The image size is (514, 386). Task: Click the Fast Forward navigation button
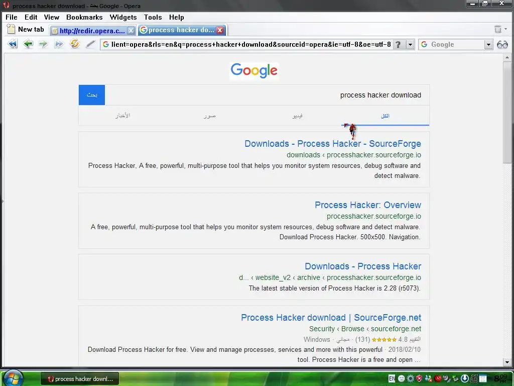point(59,44)
